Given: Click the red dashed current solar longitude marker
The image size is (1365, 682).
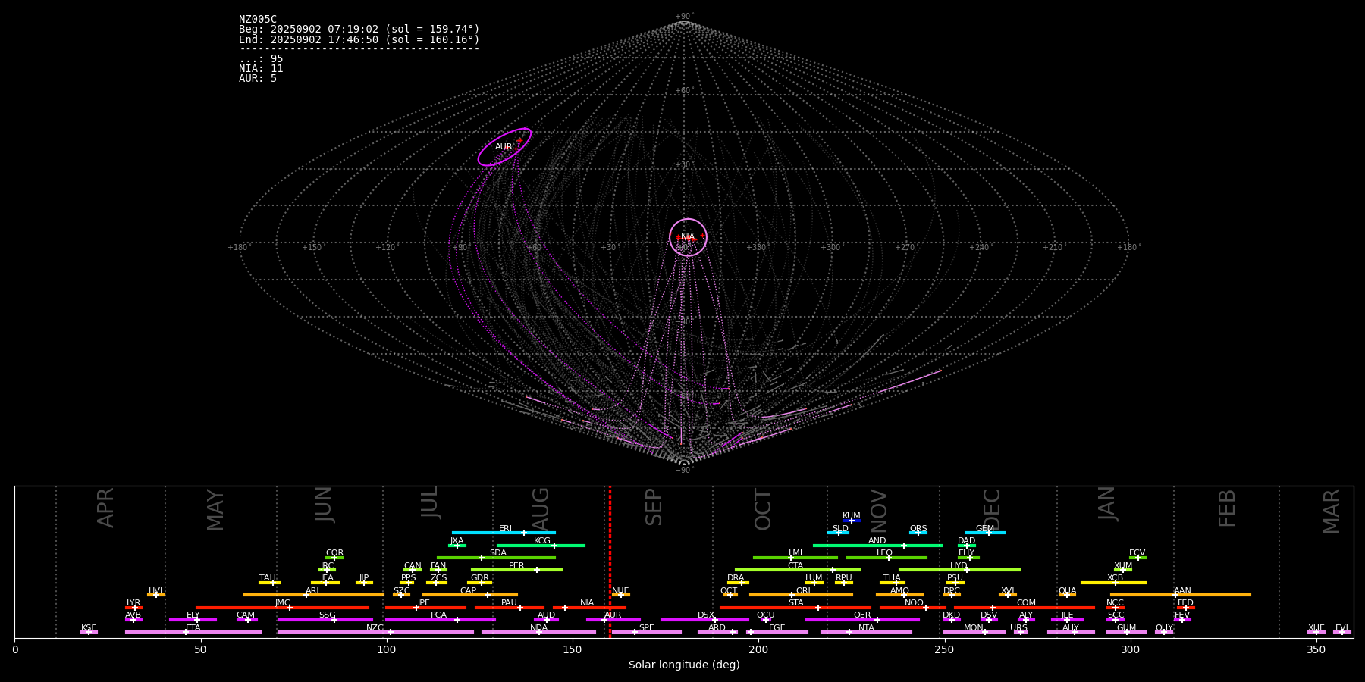Looking at the screenshot, I should (x=610, y=562).
